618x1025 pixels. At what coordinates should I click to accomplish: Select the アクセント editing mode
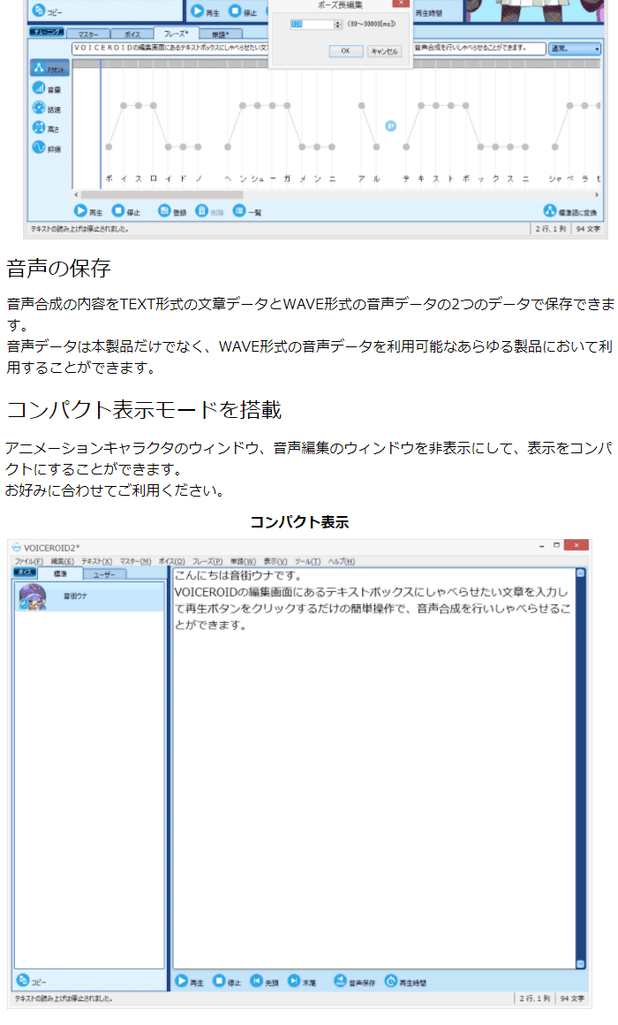pyautogui.click(x=49, y=68)
